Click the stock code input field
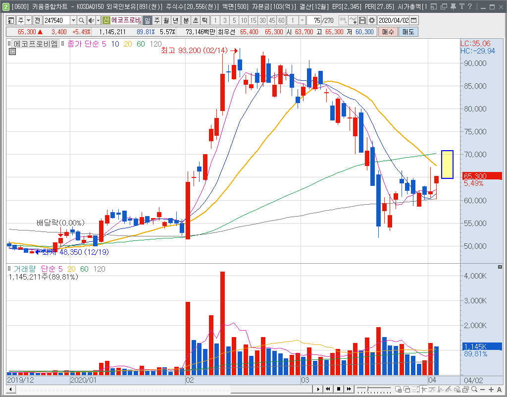507x397 pixels. click(x=56, y=20)
